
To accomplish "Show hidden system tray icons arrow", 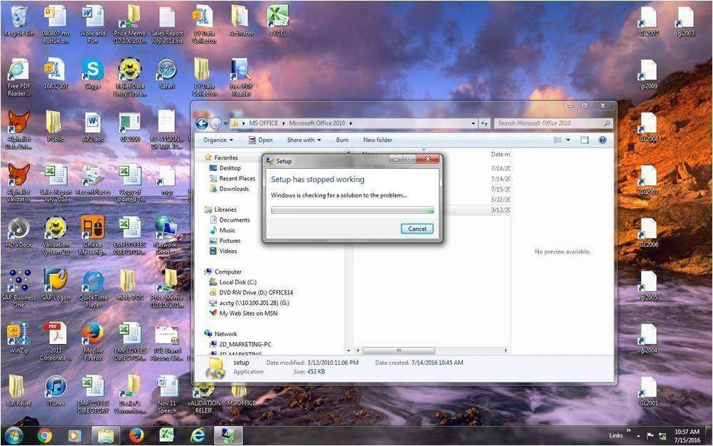I will [x=638, y=436].
